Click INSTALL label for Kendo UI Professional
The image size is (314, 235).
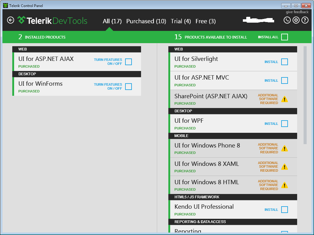(x=271, y=210)
